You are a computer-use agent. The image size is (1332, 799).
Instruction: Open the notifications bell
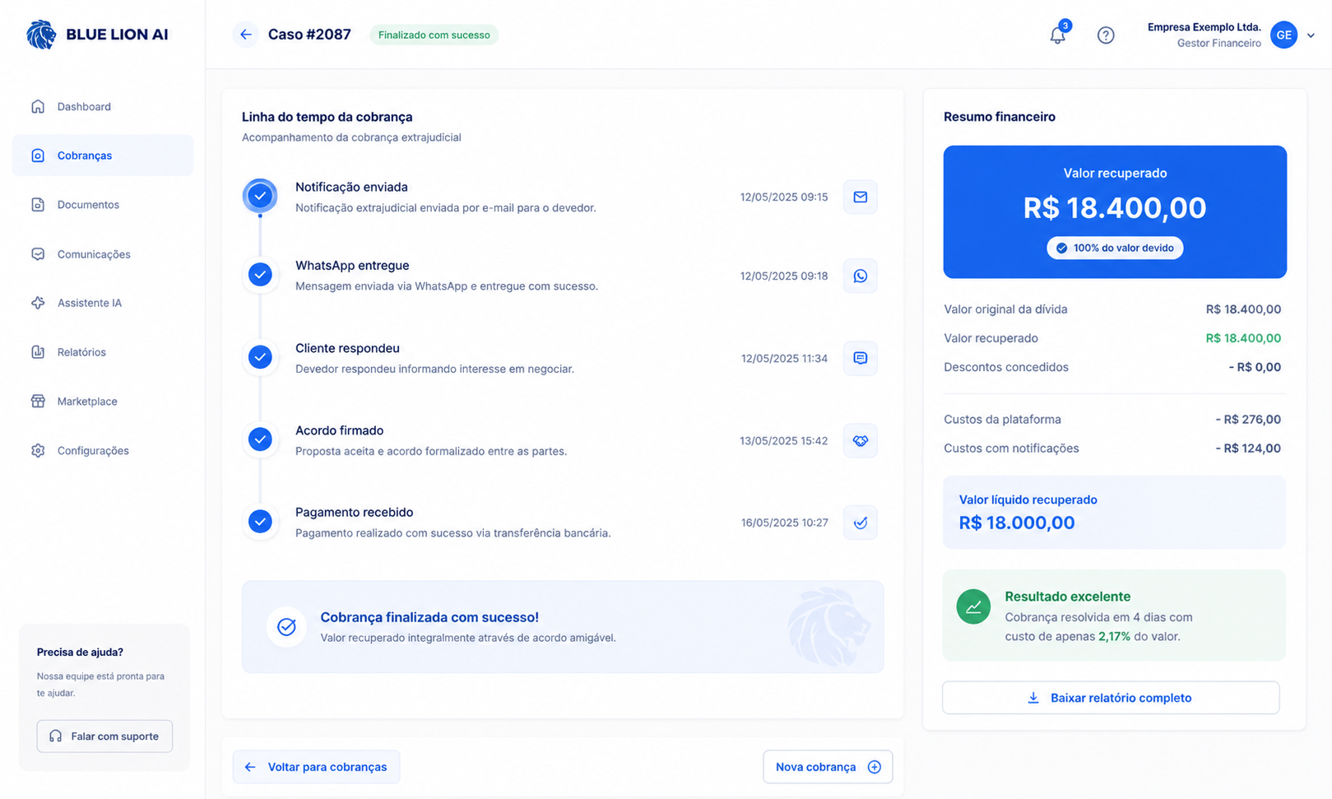[x=1058, y=35]
